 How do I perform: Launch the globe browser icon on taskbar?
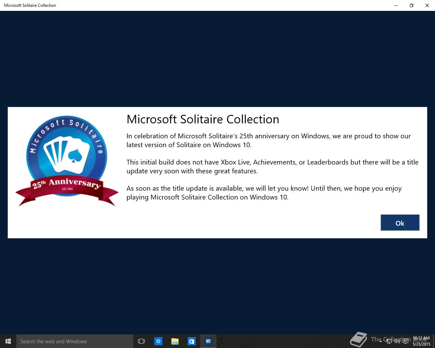coord(158,341)
